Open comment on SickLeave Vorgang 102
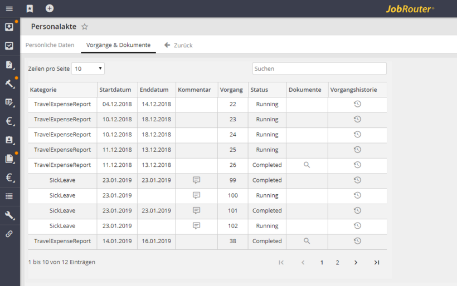Image resolution: width=457 pixels, height=286 pixels. point(196,226)
